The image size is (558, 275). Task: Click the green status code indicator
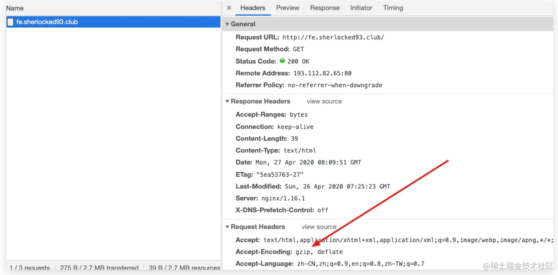(x=282, y=61)
